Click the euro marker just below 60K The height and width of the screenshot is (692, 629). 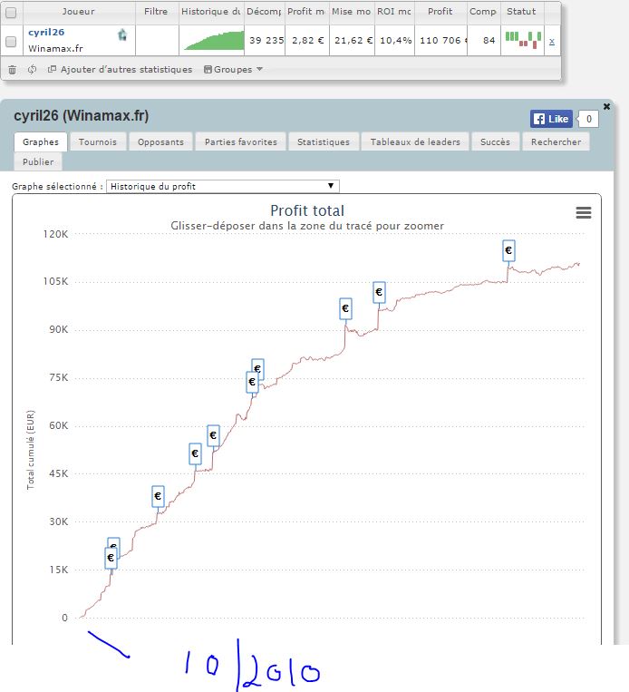[x=213, y=435]
